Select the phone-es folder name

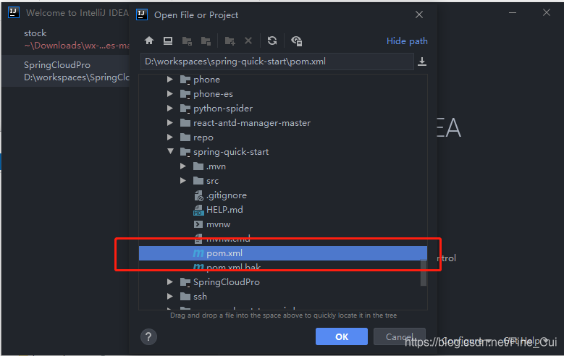tap(213, 94)
